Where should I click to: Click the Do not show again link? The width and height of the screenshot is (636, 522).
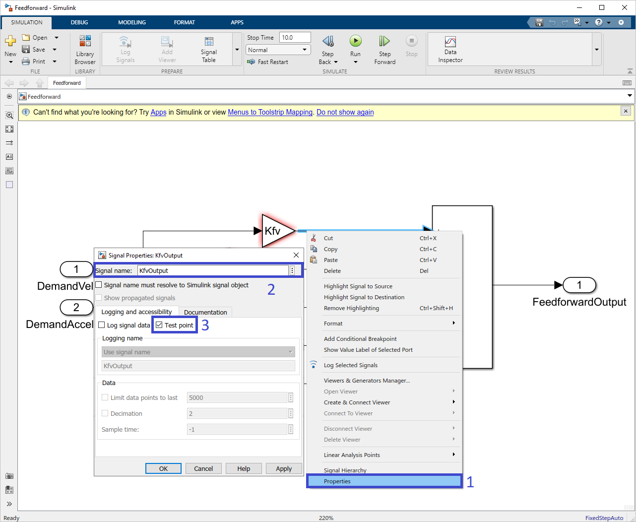(345, 112)
